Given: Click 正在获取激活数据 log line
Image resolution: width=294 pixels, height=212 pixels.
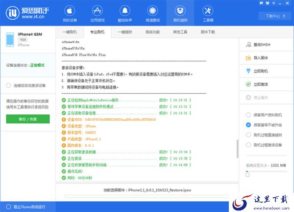Looking at the screenshot, I should coord(126,152).
